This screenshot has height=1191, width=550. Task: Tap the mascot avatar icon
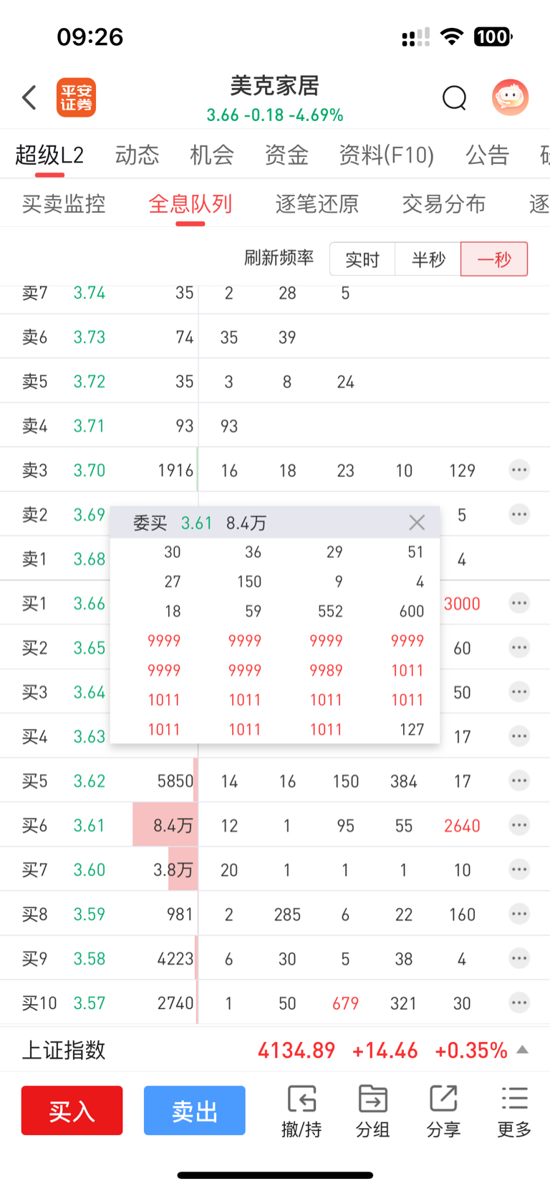pyautogui.click(x=510, y=97)
